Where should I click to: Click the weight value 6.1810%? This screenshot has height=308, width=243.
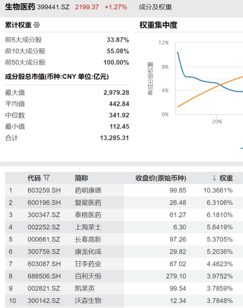(x=219, y=215)
